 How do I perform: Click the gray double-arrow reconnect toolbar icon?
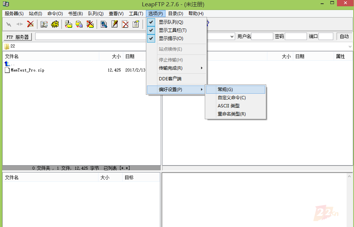point(20,24)
